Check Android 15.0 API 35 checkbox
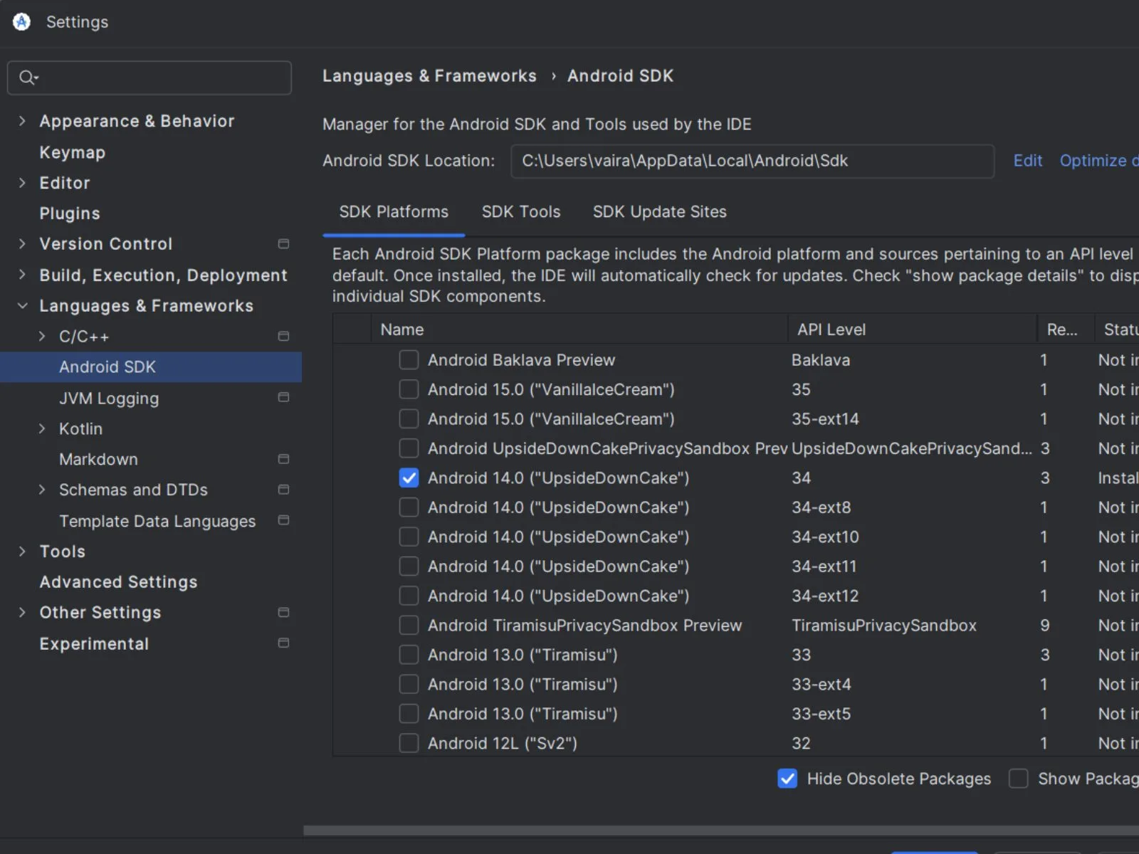The image size is (1139, 854). pos(409,389)
